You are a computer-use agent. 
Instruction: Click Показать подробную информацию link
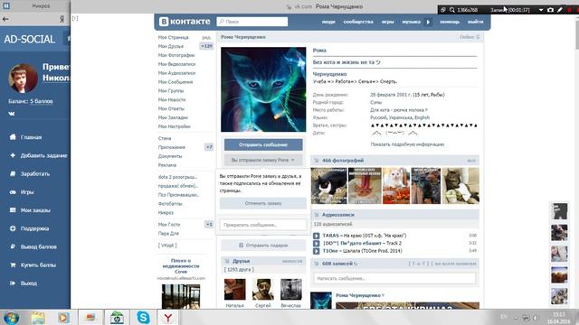[x=407, y=144]
